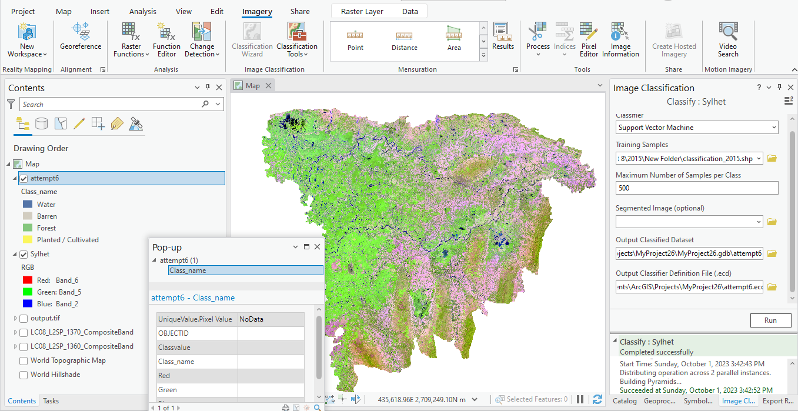Launch the Video Search tool
Image resolution: width=798 pixels, height=411 pixels.
pos(727,39)
